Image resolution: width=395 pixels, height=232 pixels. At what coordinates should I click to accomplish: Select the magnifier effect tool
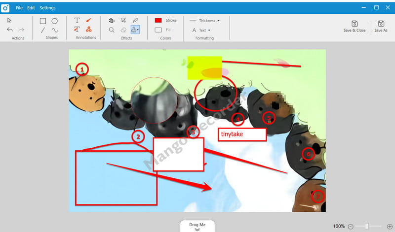(x=112, y=30)
